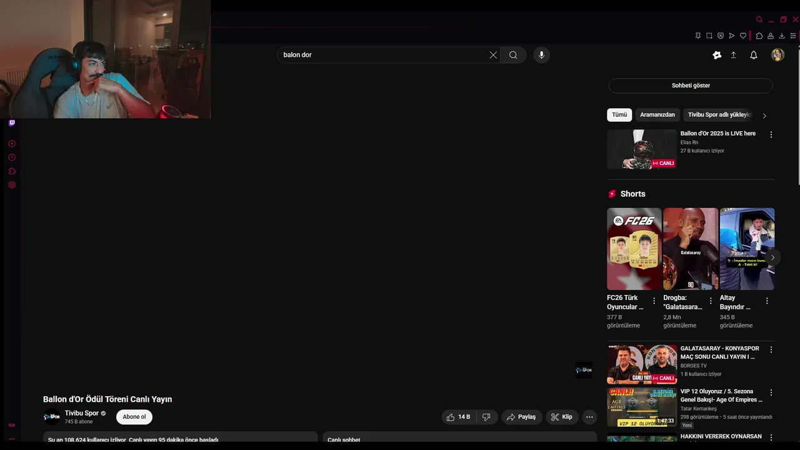Click Sohbeti göster button
Viewport: 800px width, 450px height.
click(691, 86)
